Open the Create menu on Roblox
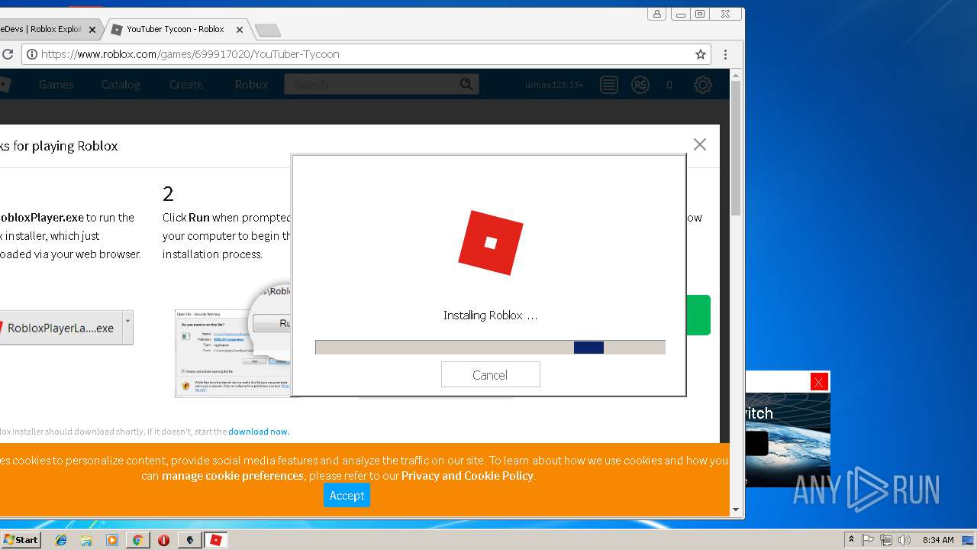 tap(186, 85)
